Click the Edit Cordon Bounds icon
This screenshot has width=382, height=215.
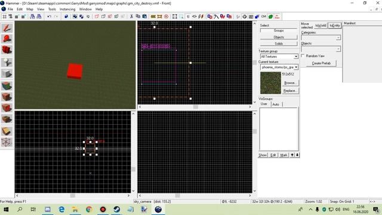pos(159,17)
